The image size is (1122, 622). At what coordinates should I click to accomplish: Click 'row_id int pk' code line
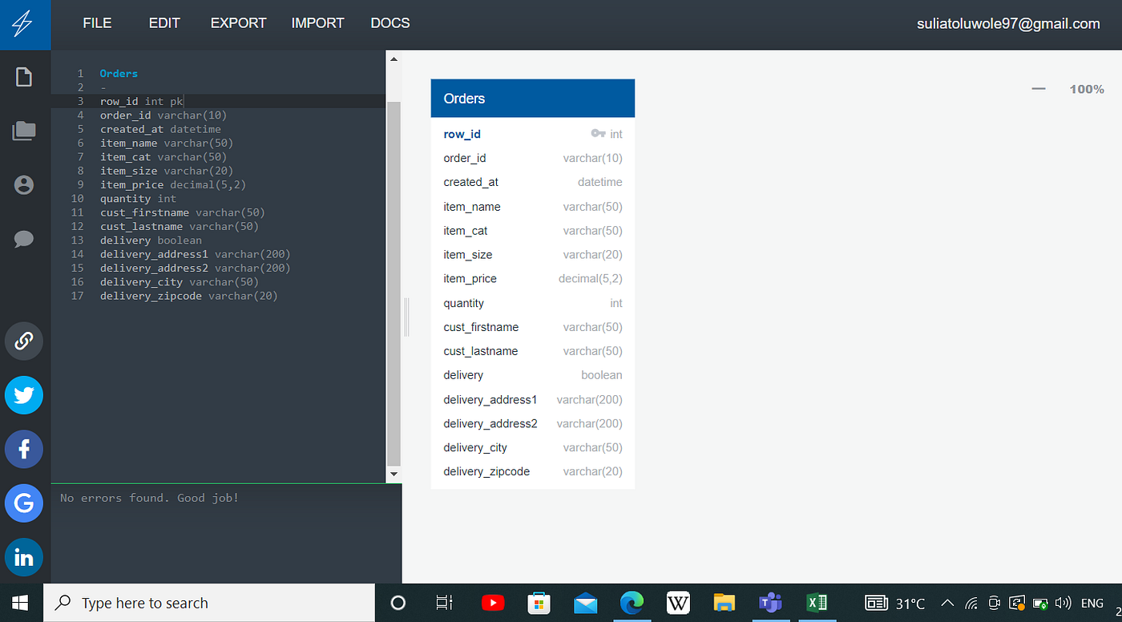pyautogui.click(x=141, y=102)
